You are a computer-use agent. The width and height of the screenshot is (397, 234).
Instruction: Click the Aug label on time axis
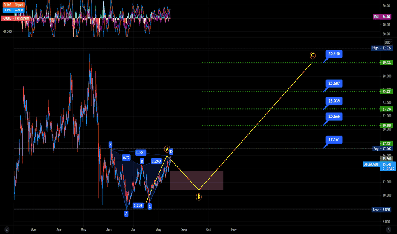[x=159, y=230]
